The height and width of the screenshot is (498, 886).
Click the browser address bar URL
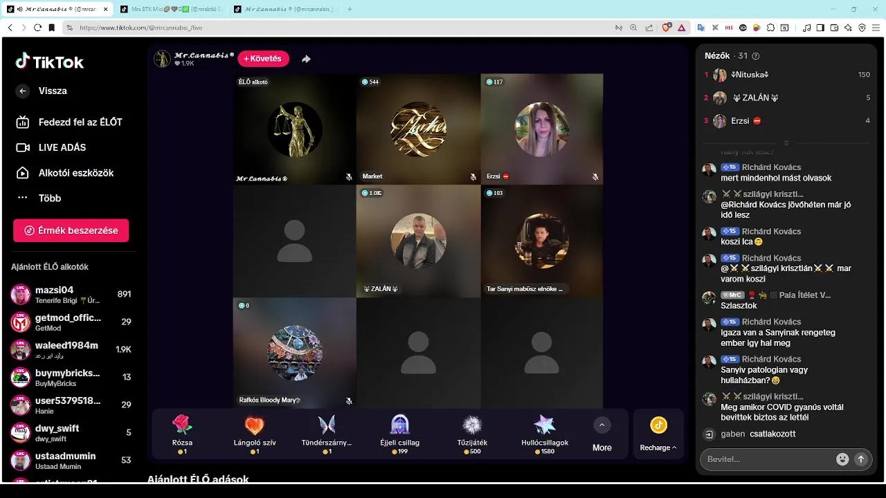[141, 28]
